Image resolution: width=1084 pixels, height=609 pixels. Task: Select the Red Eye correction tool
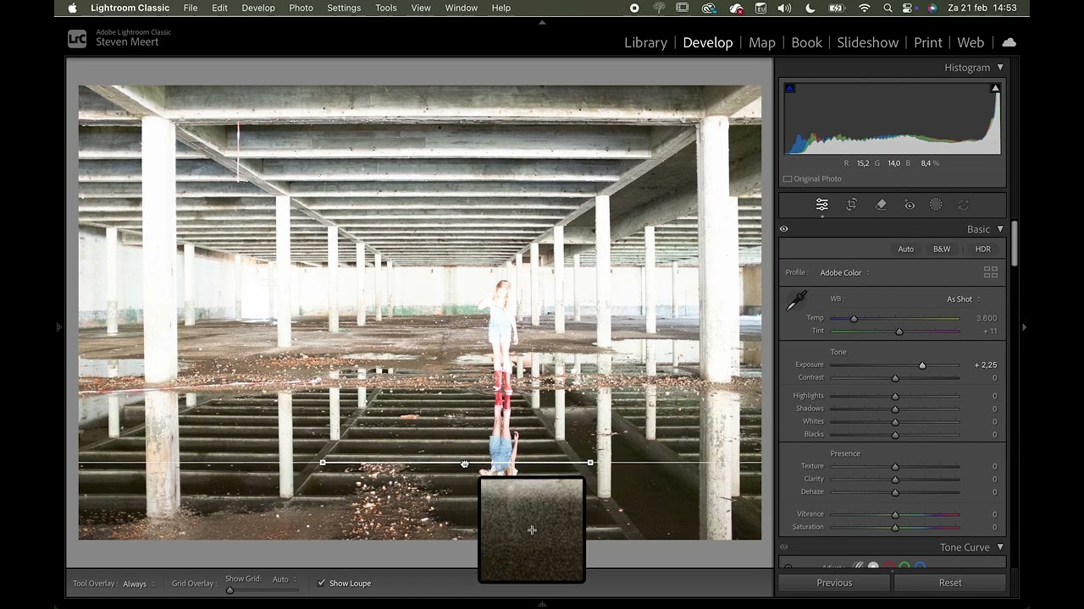910,205
